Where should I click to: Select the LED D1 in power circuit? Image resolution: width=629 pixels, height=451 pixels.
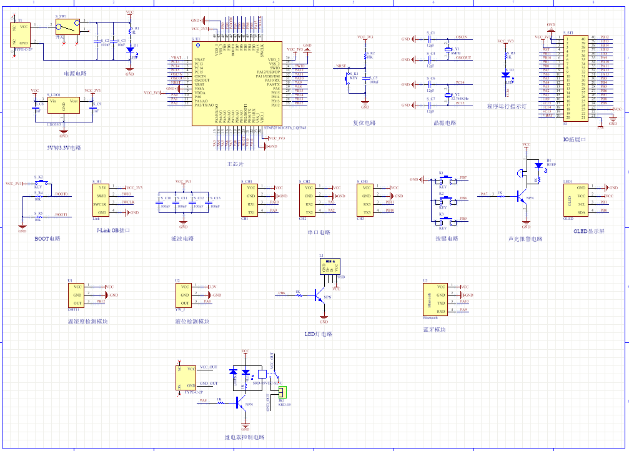click(x=130, y=50)
